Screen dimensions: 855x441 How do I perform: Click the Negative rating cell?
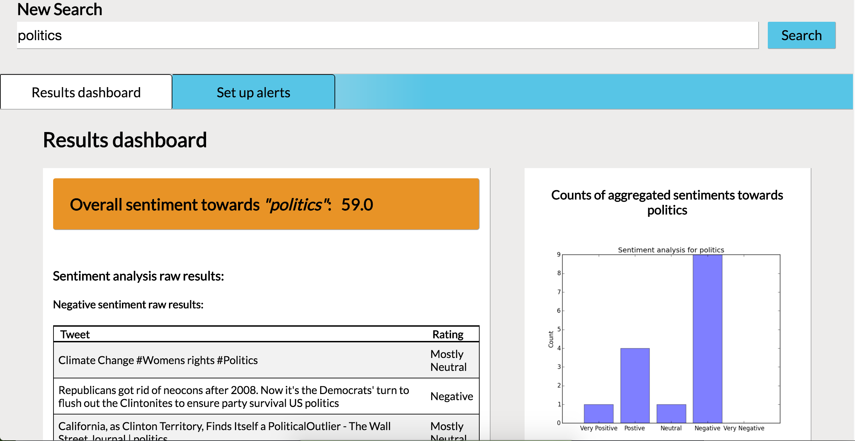pyautogui.click(x=451, y=396)
